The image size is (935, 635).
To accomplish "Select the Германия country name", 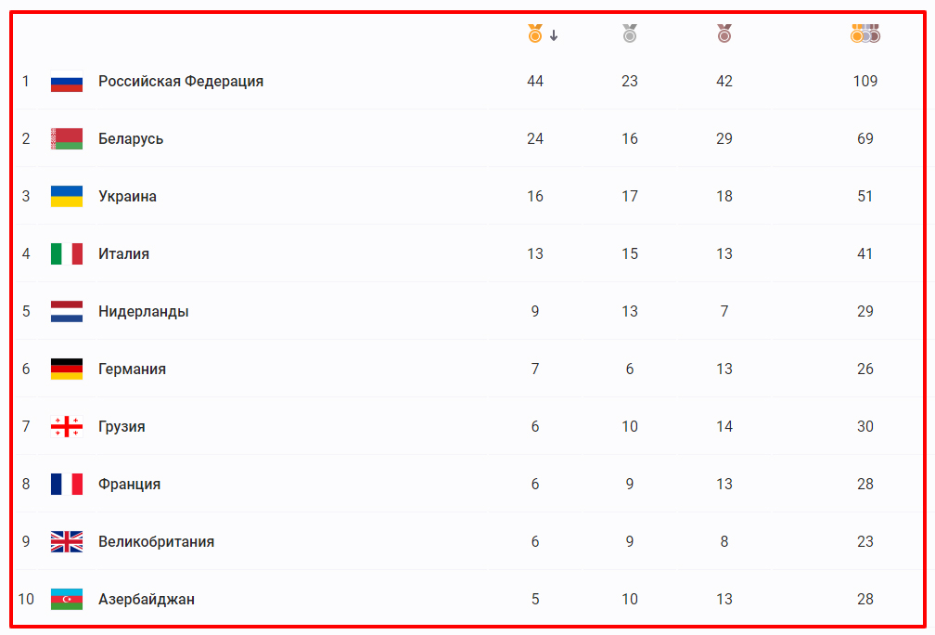I will [x=132, y=369].
